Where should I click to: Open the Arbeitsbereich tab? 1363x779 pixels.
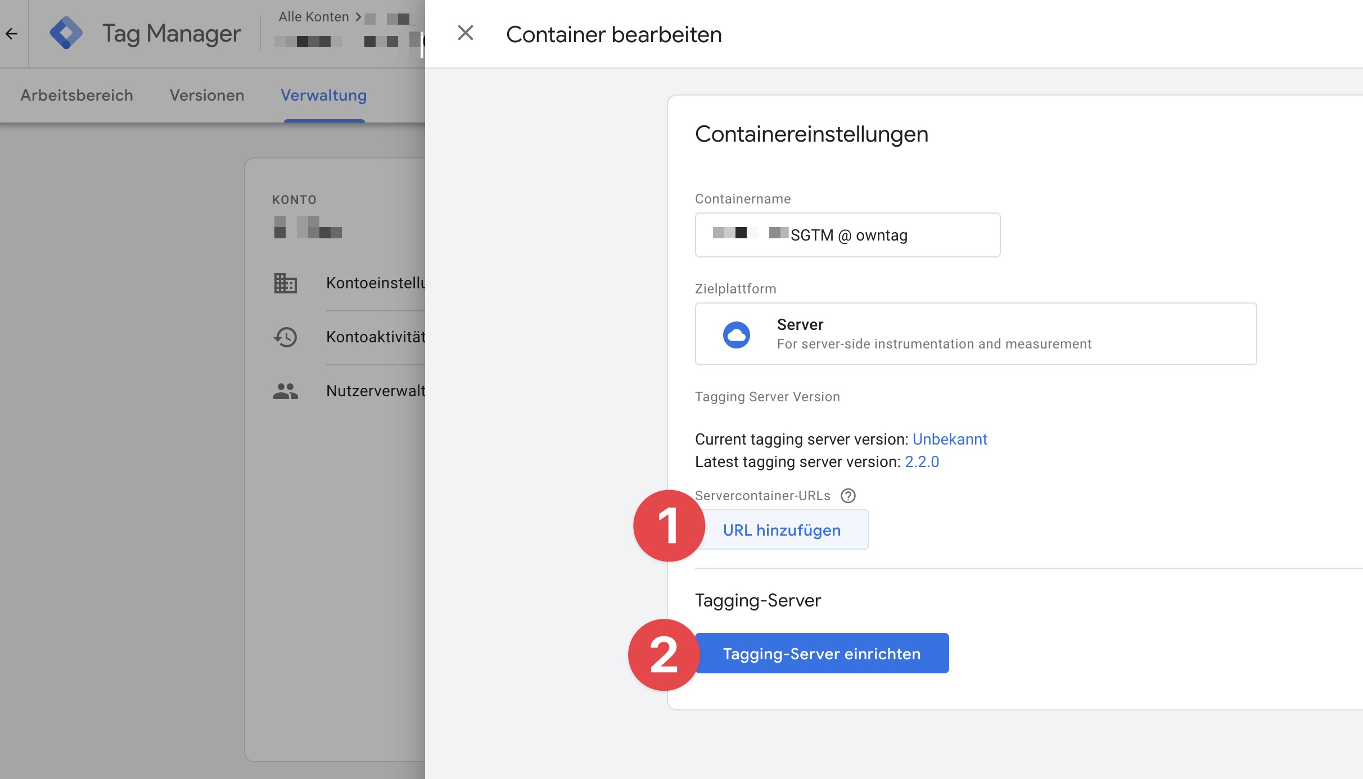pos(77,96)
